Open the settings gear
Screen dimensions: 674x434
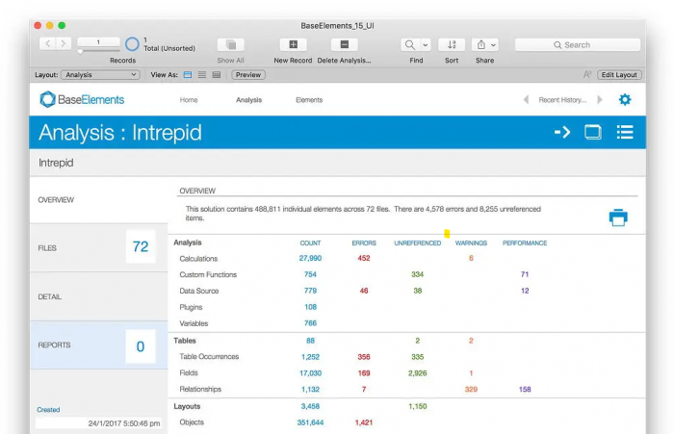[x=625, y=100]
